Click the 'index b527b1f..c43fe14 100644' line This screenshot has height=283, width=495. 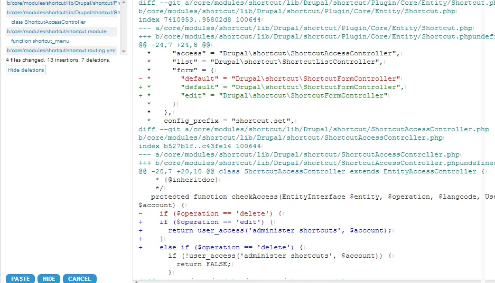point(200,146)
